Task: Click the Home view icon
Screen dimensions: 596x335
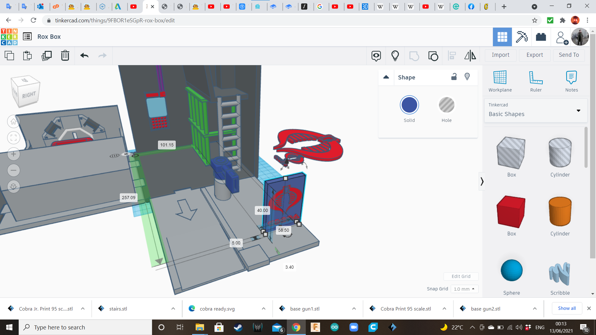Action: click(x=13, y=121)
